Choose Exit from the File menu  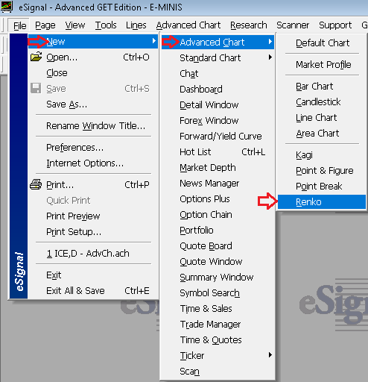point(93,275)
